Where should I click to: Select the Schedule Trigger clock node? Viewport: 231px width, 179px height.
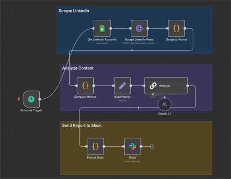31,99
